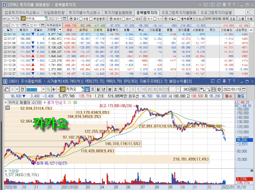Image resolution: width=255 pixels, height=190 pixels.
Task: Click the pin icon in investor trend window titlebar
Action: click(x=224, y=5)
